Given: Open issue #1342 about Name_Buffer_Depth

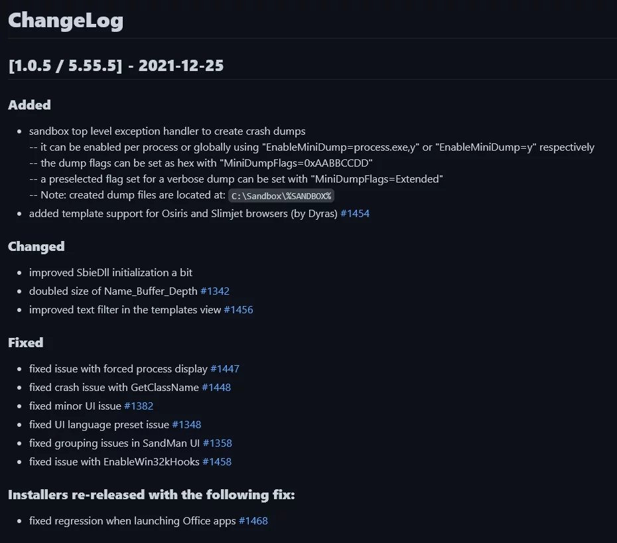Looking at the screenshot, I should tap(215, 291).
